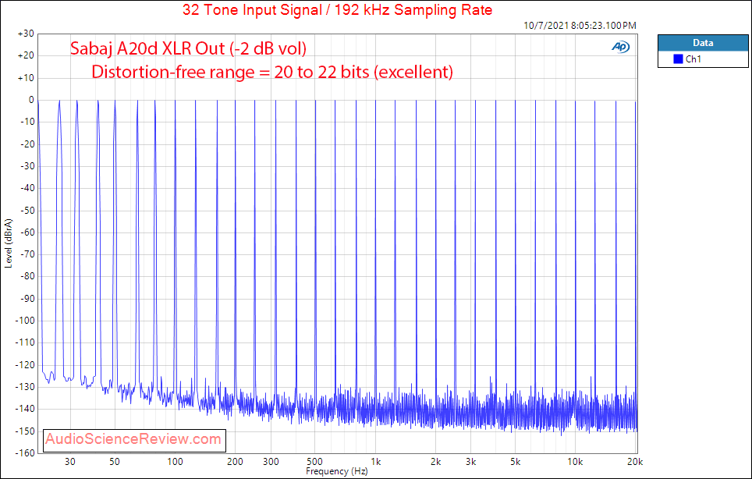Click the blue Ch1 color swatch in legend
The width and height of the screenshot is (752, 479).
[678, 59]
